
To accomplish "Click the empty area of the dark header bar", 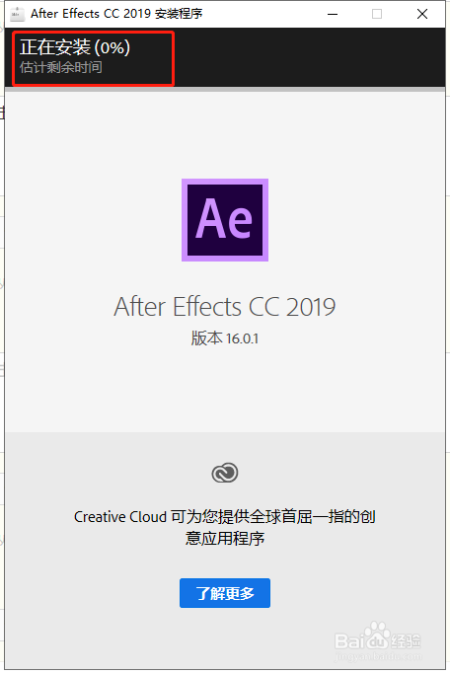I will (x=310, y=57).
